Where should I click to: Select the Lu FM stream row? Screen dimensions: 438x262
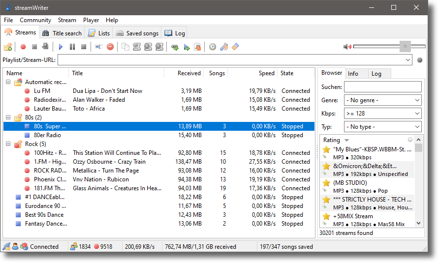pos(158,91)
